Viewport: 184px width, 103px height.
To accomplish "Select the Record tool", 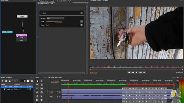I will coord(41,96).
